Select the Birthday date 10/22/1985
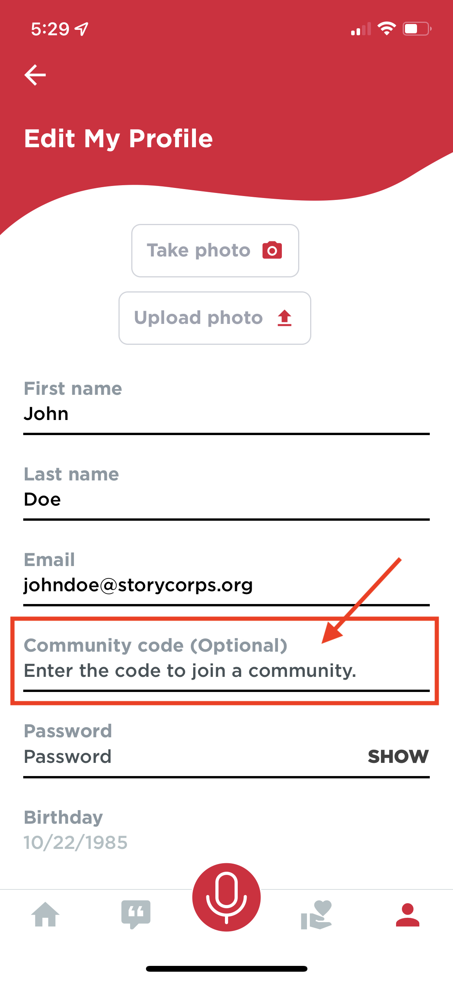Viewport: 453px width, 981px height. pos(76,843)
